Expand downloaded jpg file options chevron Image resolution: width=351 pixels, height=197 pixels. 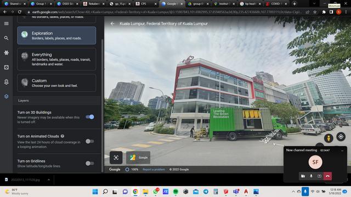[x=49, y=179]
